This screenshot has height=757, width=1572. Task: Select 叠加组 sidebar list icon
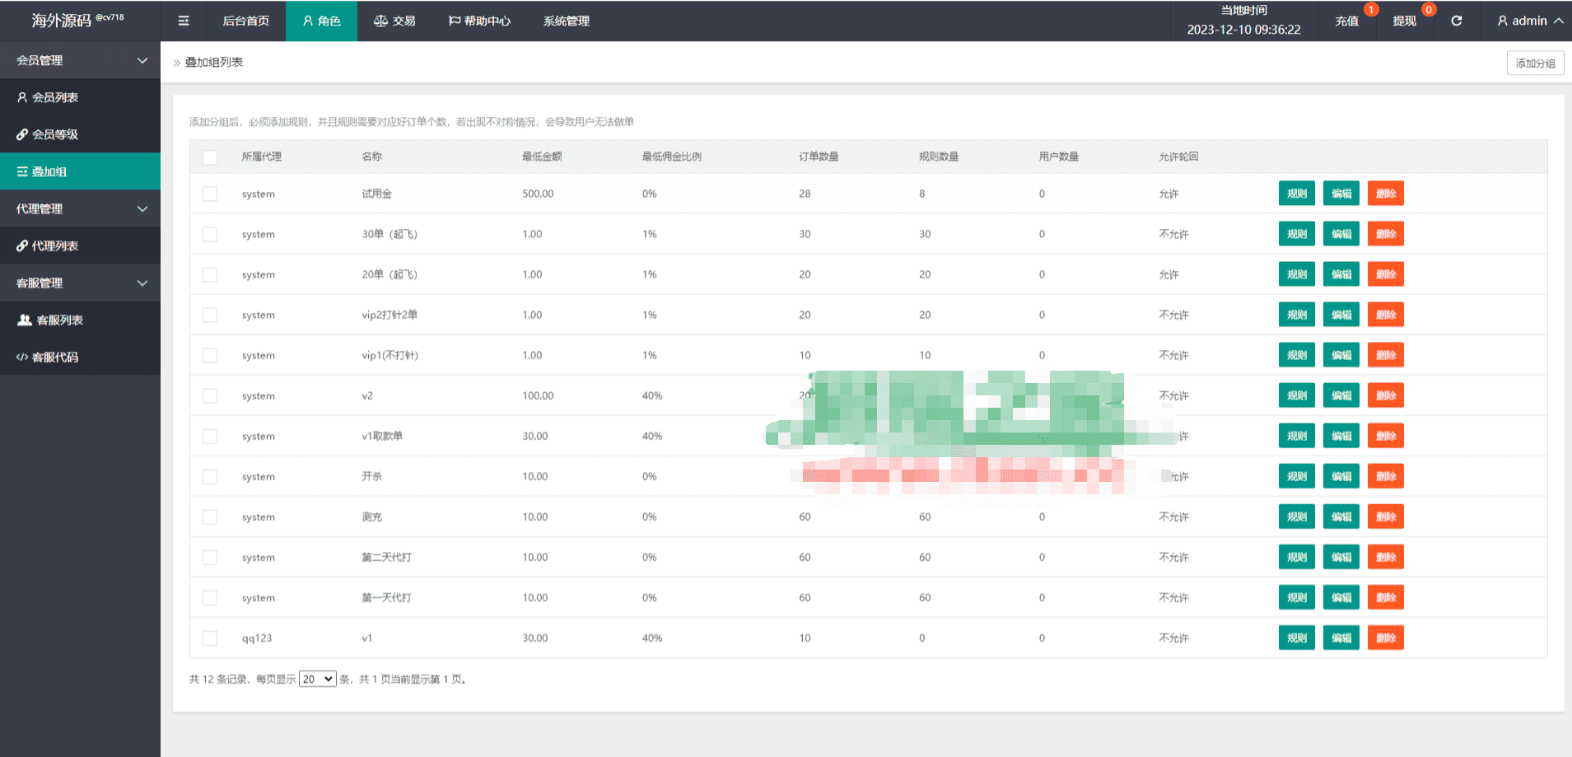point(22,171)
